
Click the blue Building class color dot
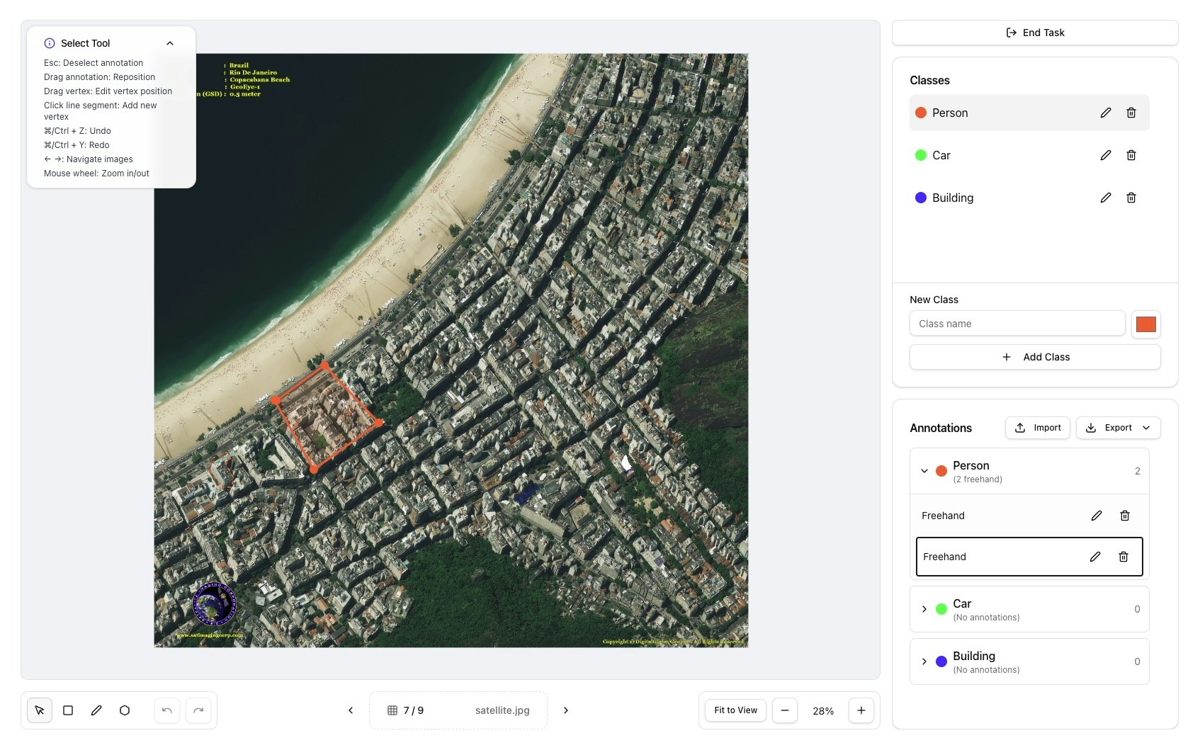pos(921,198)
